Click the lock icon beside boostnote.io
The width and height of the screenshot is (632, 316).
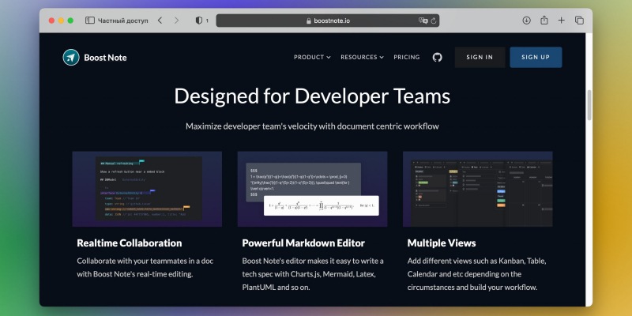pos(309,21)
